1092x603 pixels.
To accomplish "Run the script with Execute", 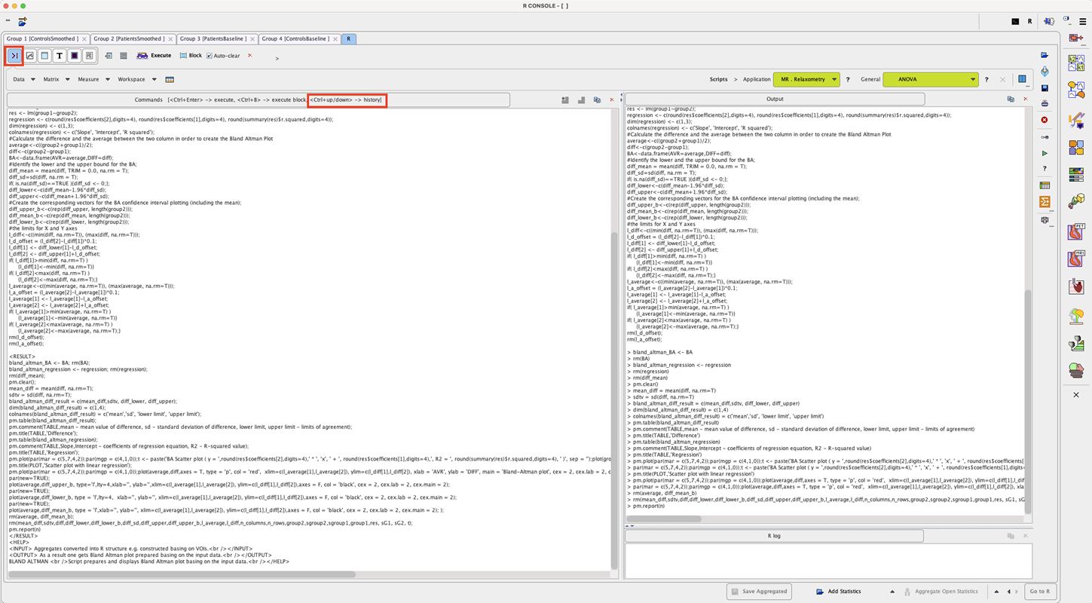I will pos(154,56).
